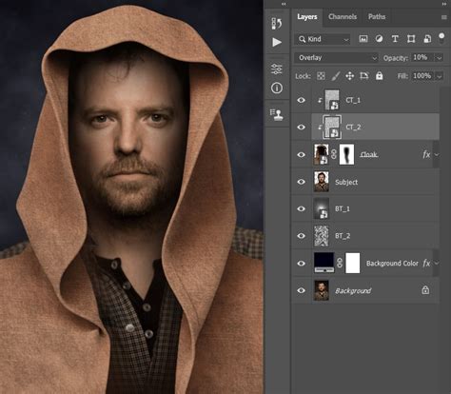Click the Subject layer thumbnail
Image resolution: width=451 pixels, height=394 pixels.
click(x=321, y=182)
